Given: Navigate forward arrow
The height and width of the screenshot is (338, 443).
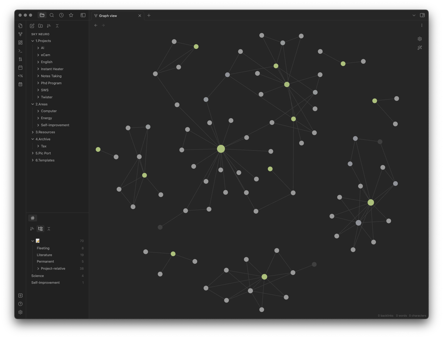Looking at the screenshot, I should coord(103,25).
